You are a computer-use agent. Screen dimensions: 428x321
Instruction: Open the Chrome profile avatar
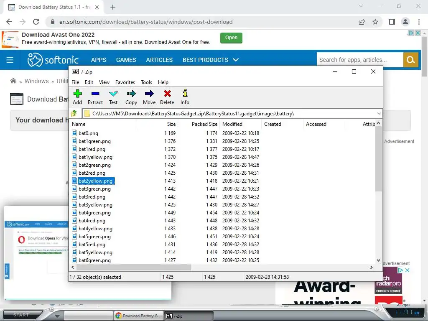(x=405, y=22)
